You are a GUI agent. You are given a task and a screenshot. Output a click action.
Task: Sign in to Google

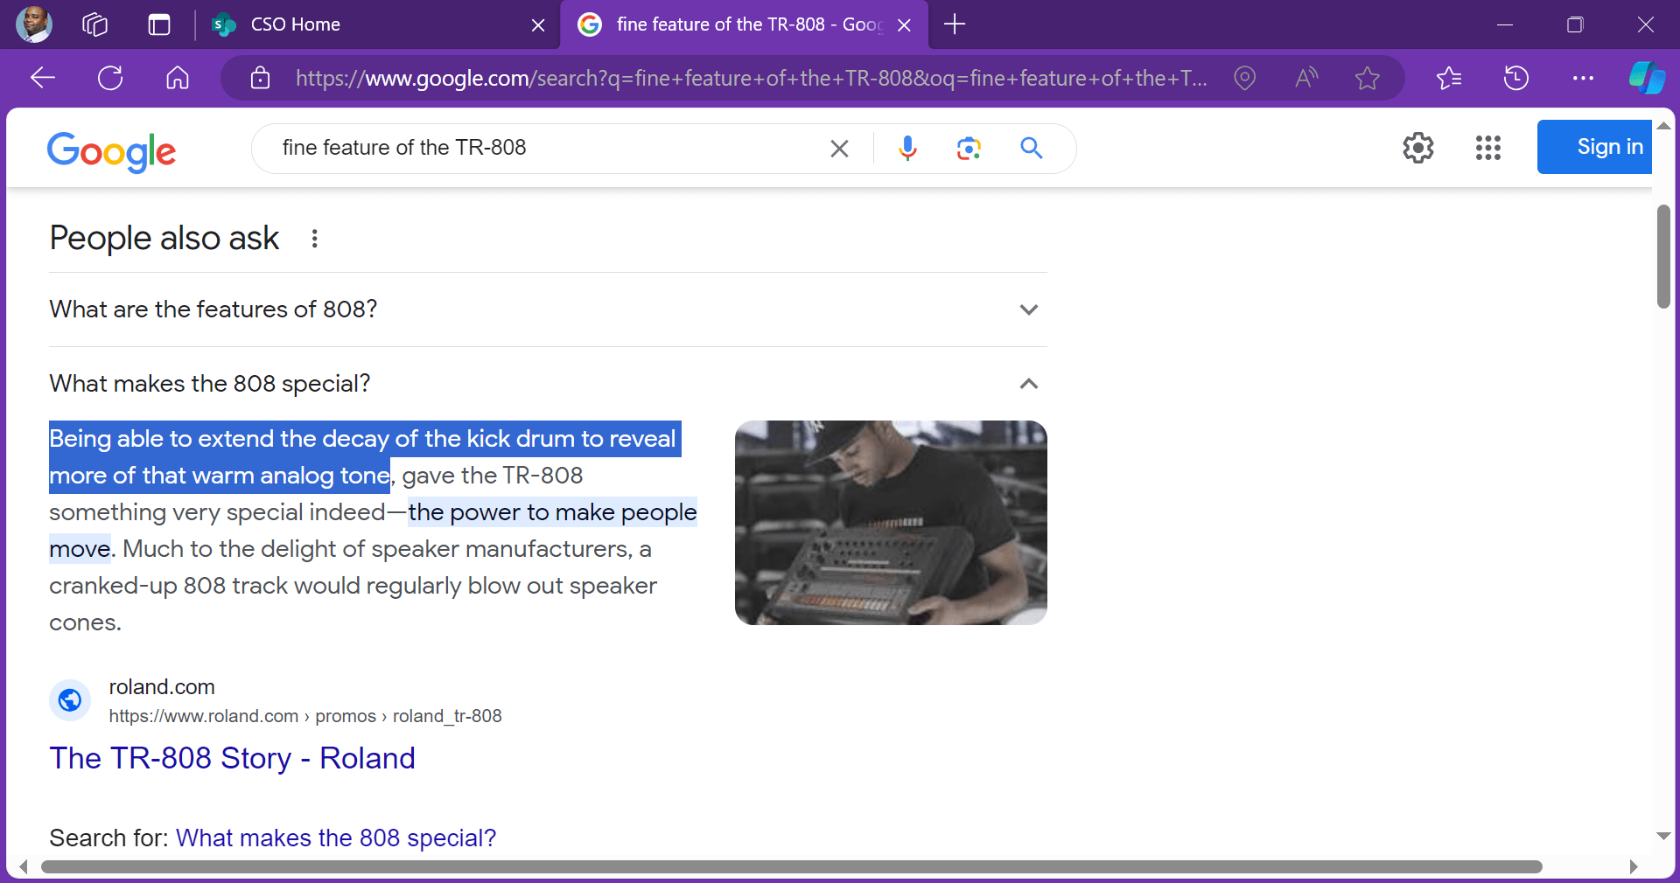pyautogui.click(x=1594, y=147)
